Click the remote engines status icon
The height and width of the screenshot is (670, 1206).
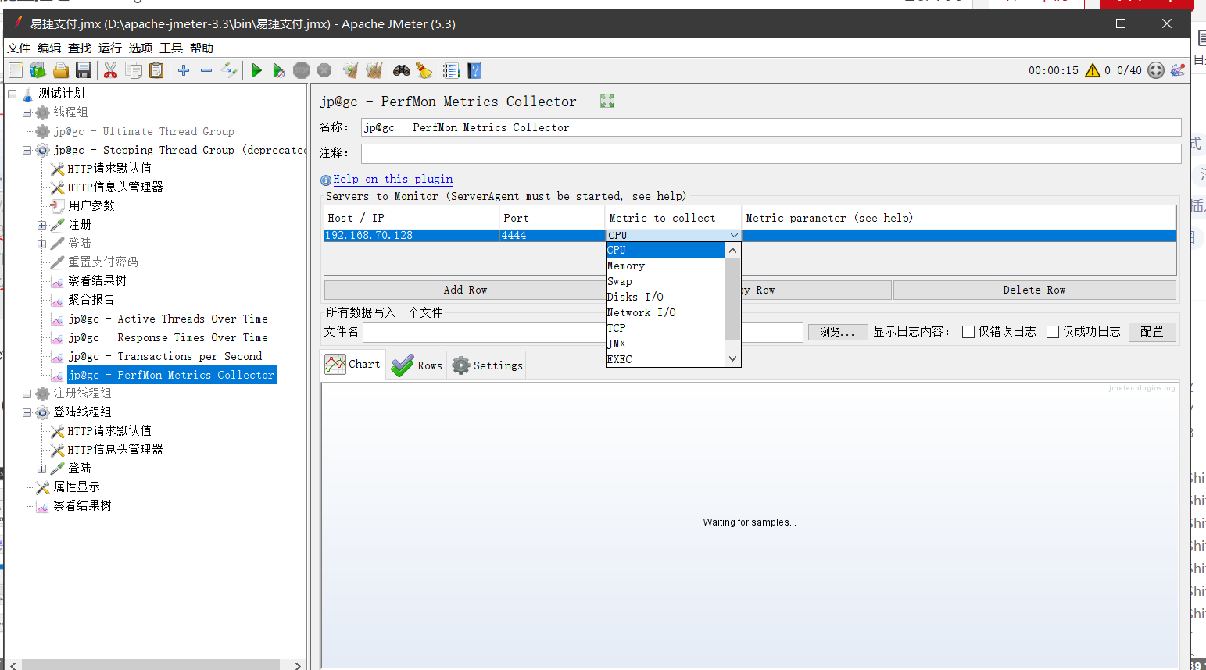(1156, 70)
